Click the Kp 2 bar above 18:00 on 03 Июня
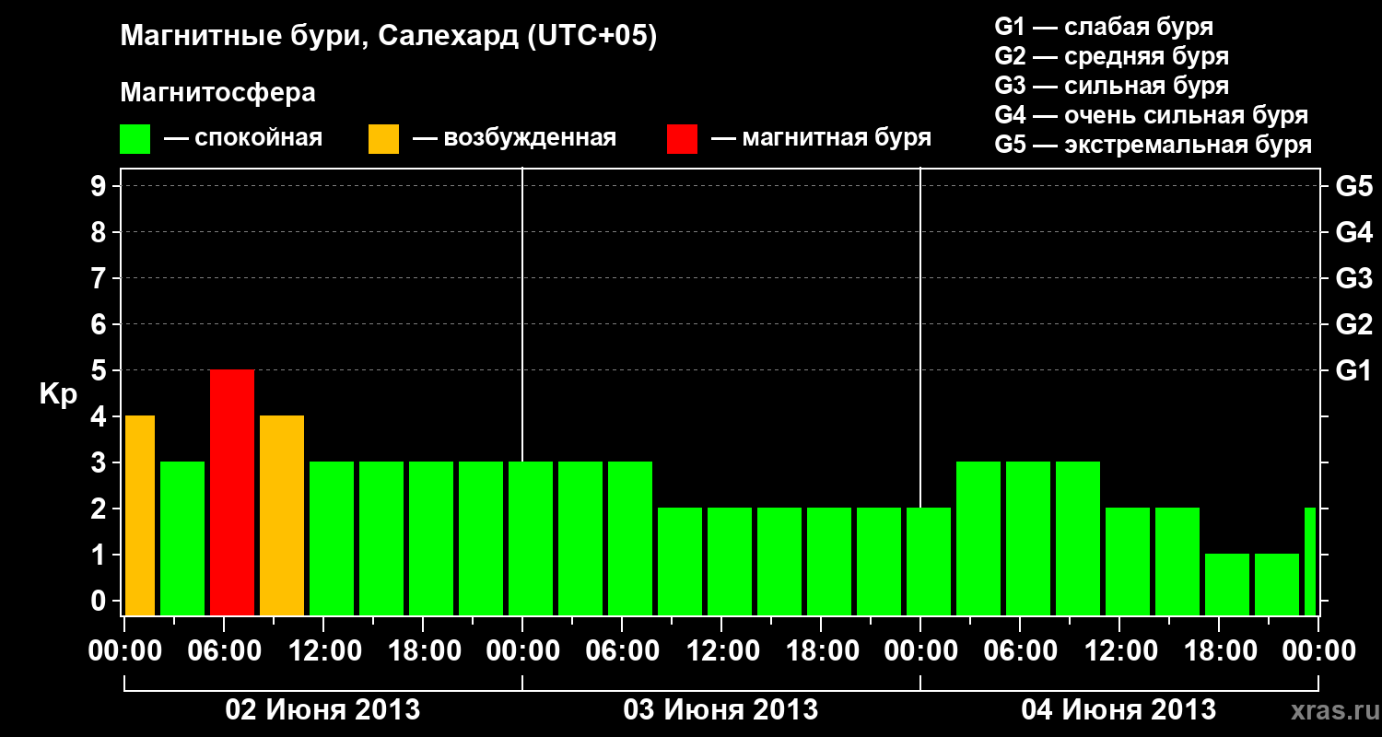The image size is (1382, 737). tap(829, 561)
